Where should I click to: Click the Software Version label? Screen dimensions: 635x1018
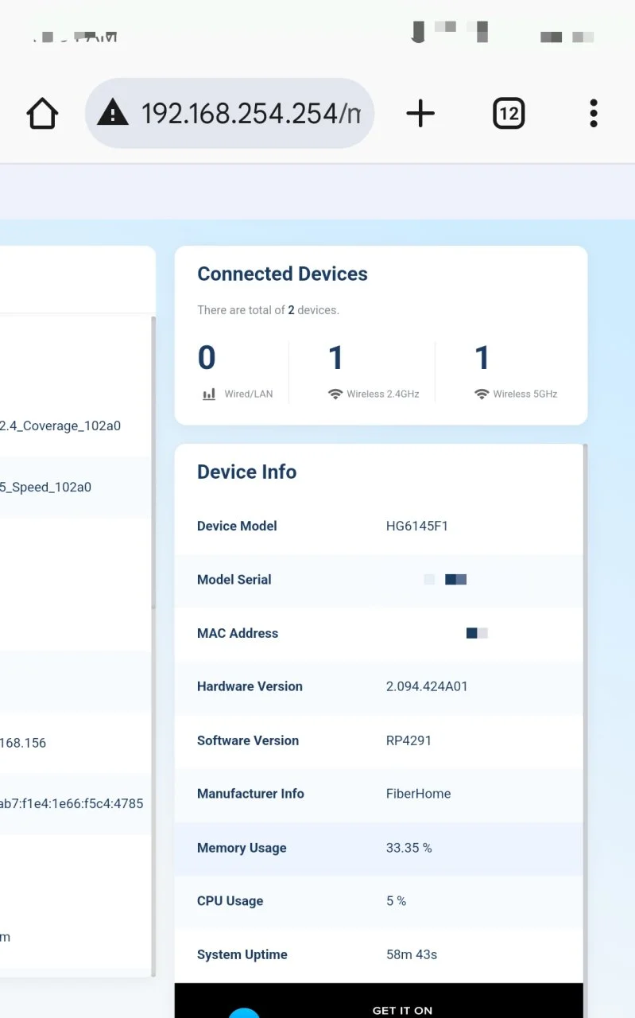coord(248,740)
